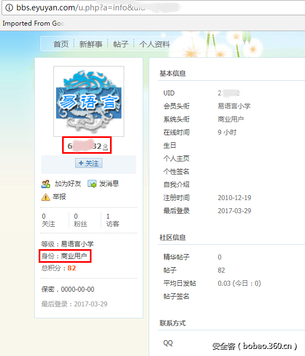Click the site info icon in address bar

9,8
